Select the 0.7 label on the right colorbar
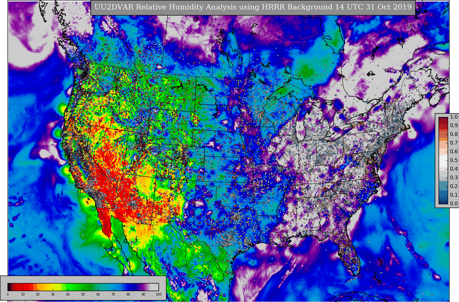The image size is (459, 302). [x=454, y=143]
